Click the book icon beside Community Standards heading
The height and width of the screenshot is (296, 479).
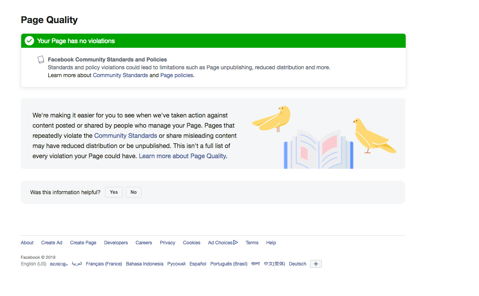pyautogui.click(x=41, y=60)
